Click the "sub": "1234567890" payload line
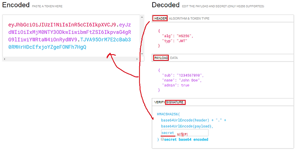The width and height of the screenshot is (297, 150). 183,75
